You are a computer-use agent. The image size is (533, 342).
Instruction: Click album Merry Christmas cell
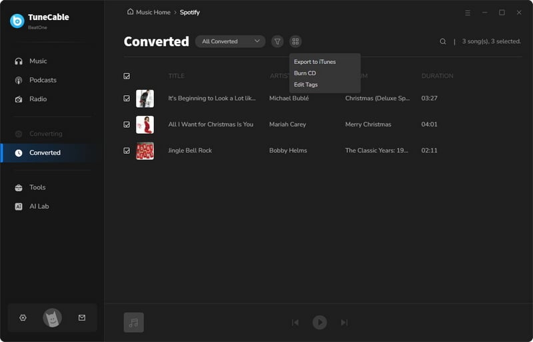[368, 124]
